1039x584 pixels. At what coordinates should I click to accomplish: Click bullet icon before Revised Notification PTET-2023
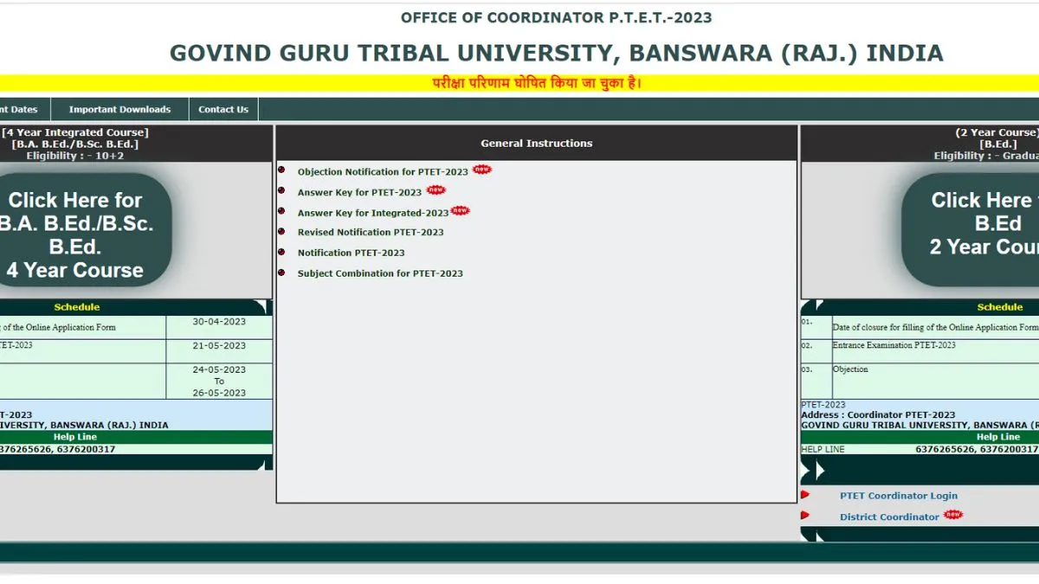(281, 232)
